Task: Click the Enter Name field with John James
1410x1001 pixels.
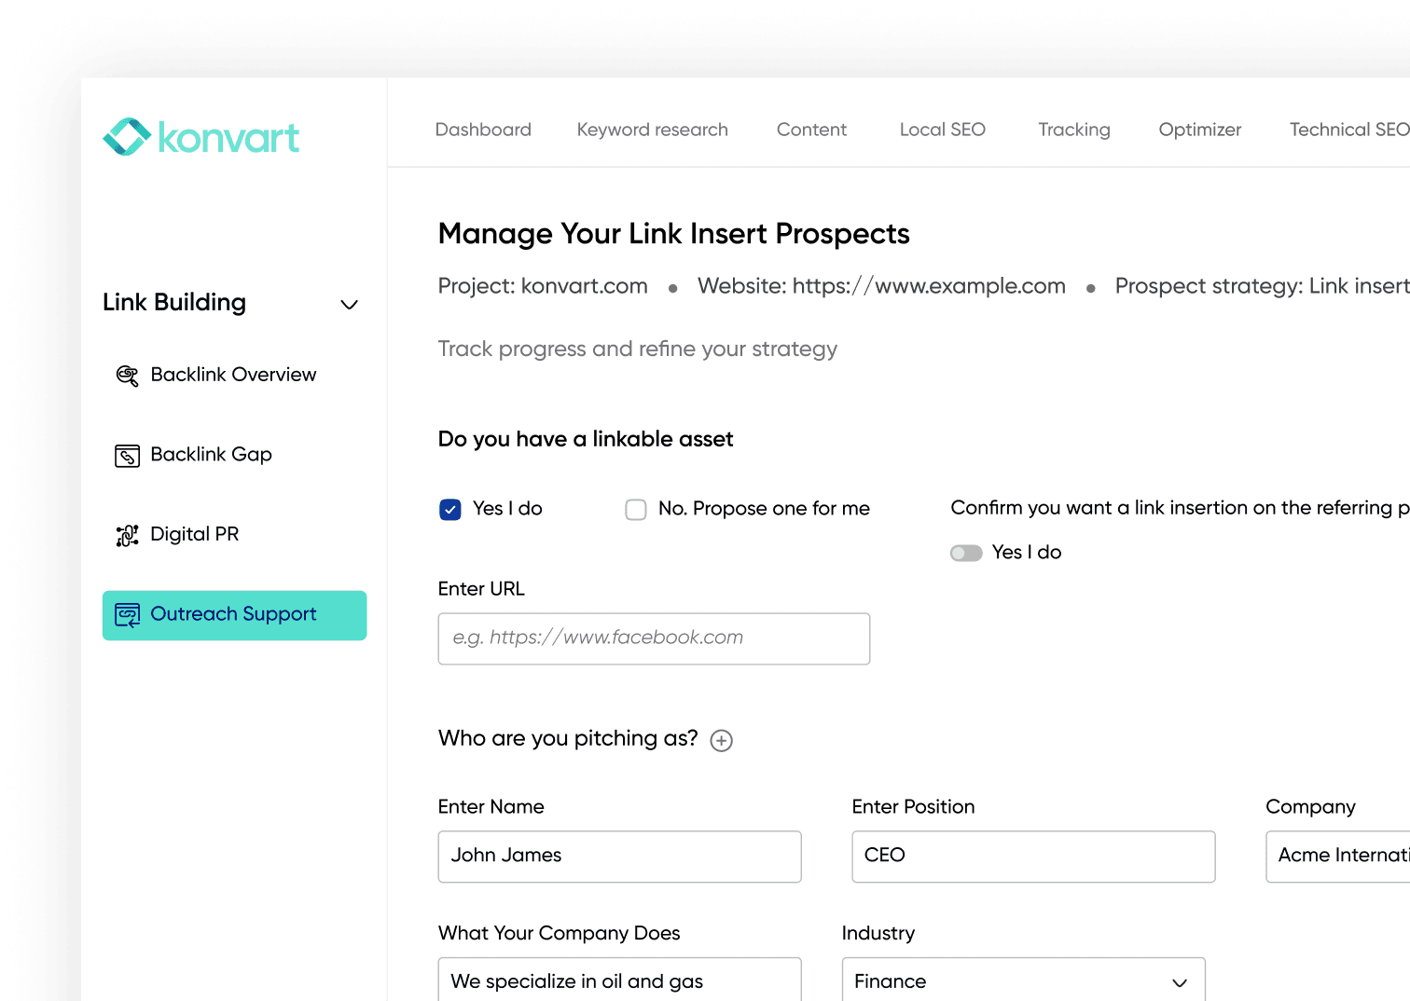Action: point(619,857)
